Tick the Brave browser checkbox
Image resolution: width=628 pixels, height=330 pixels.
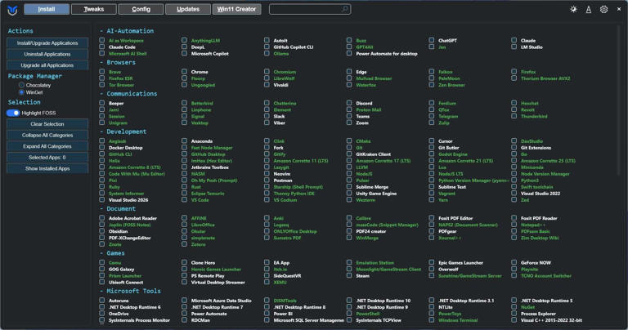coord(102,72)
